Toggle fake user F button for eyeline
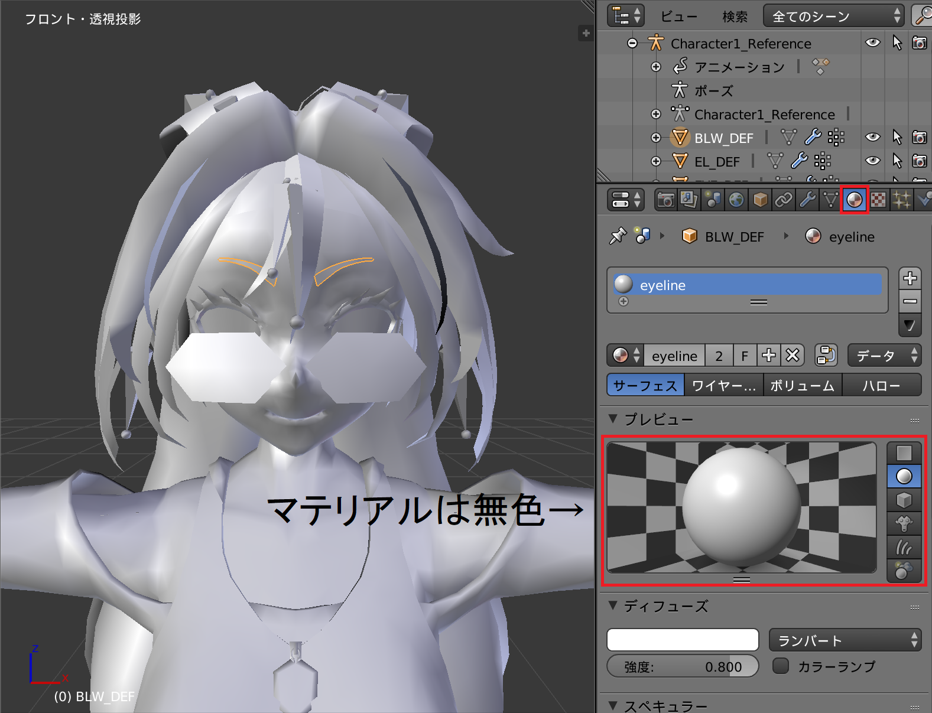This screenshot has width=932, height=713. click(745, 355)
